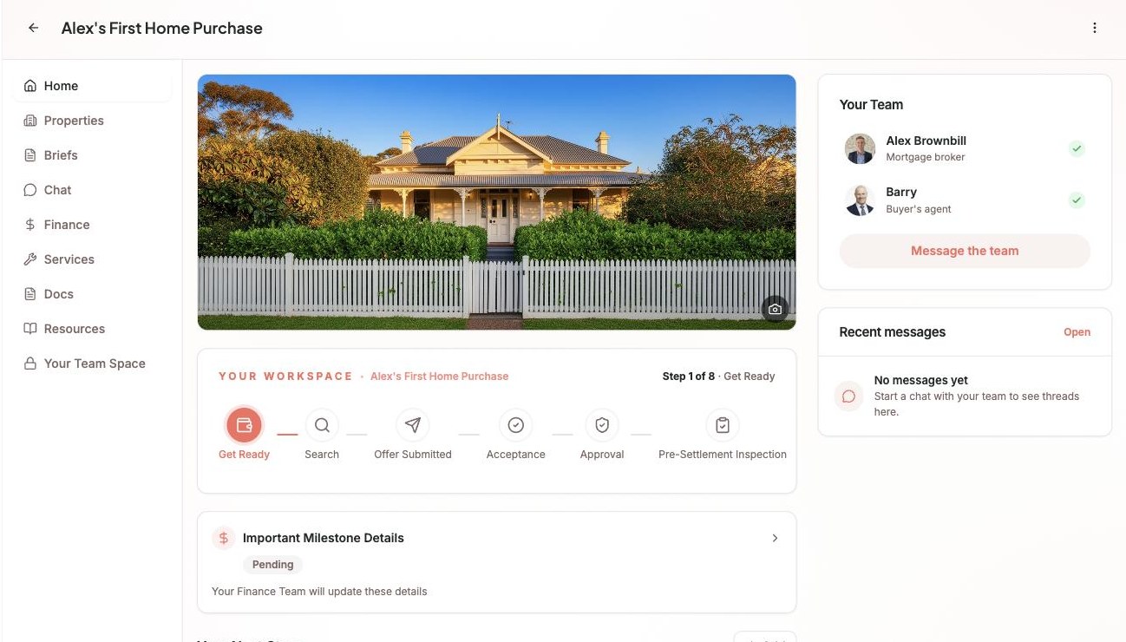Click the Open link in Recent messages
1126x642 pixels.
click(x=1077, y=332)
